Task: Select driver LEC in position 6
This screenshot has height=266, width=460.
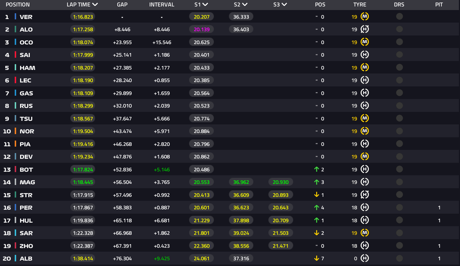Action: (x=25, y=80)
